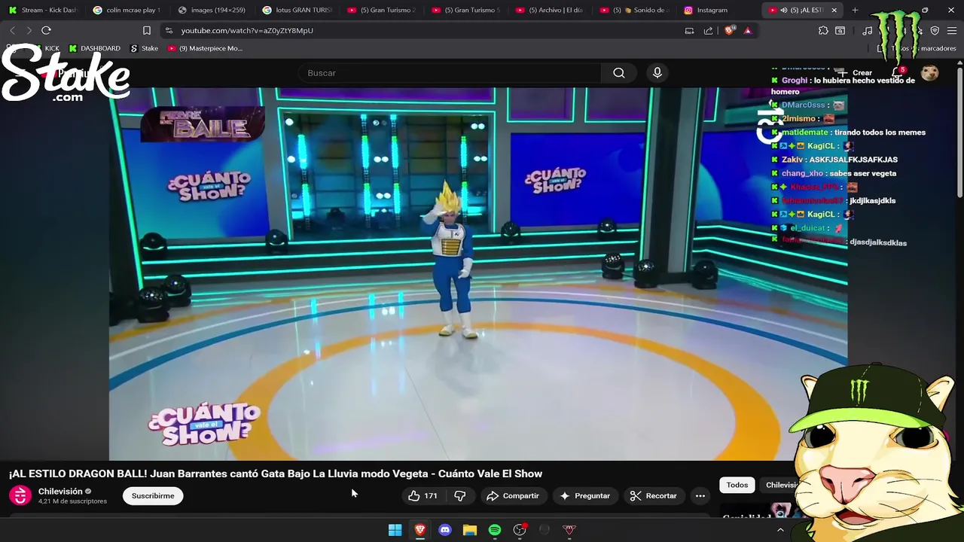Open the YouTube account avatar menu
Screen dimensions: 964x542
pyautogui.click(x=930, y=73)
